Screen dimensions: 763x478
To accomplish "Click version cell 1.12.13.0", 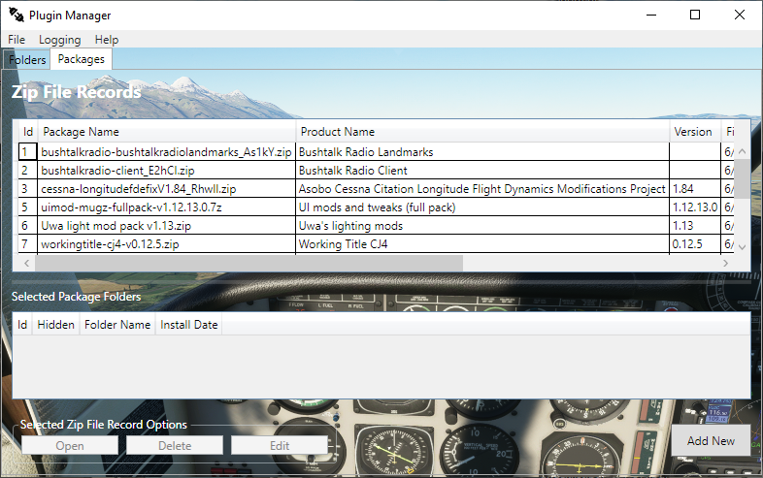I will (x=695, y=207).
